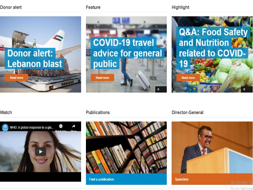This screenshot has width=253, height=190.
Task: Click the Watch later clock icon
Action: pos(61,126)
